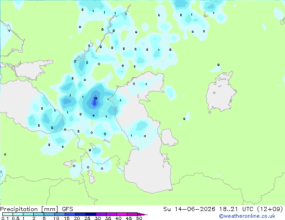This screenshot has width=285, height=220.
Task: Select the 25–30 mm navy legend swatch
Action: [x=90, y=214]
